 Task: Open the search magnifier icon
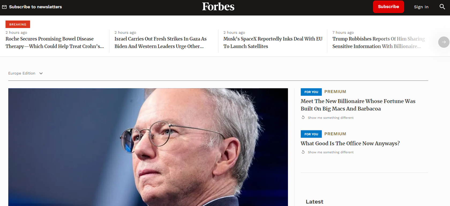tap(442, 7)
